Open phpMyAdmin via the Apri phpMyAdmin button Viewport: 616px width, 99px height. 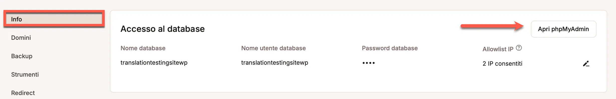coord(563,29)
